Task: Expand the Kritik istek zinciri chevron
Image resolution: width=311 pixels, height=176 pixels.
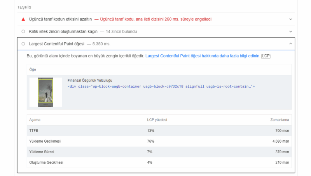Action: (x=290, y=31)
